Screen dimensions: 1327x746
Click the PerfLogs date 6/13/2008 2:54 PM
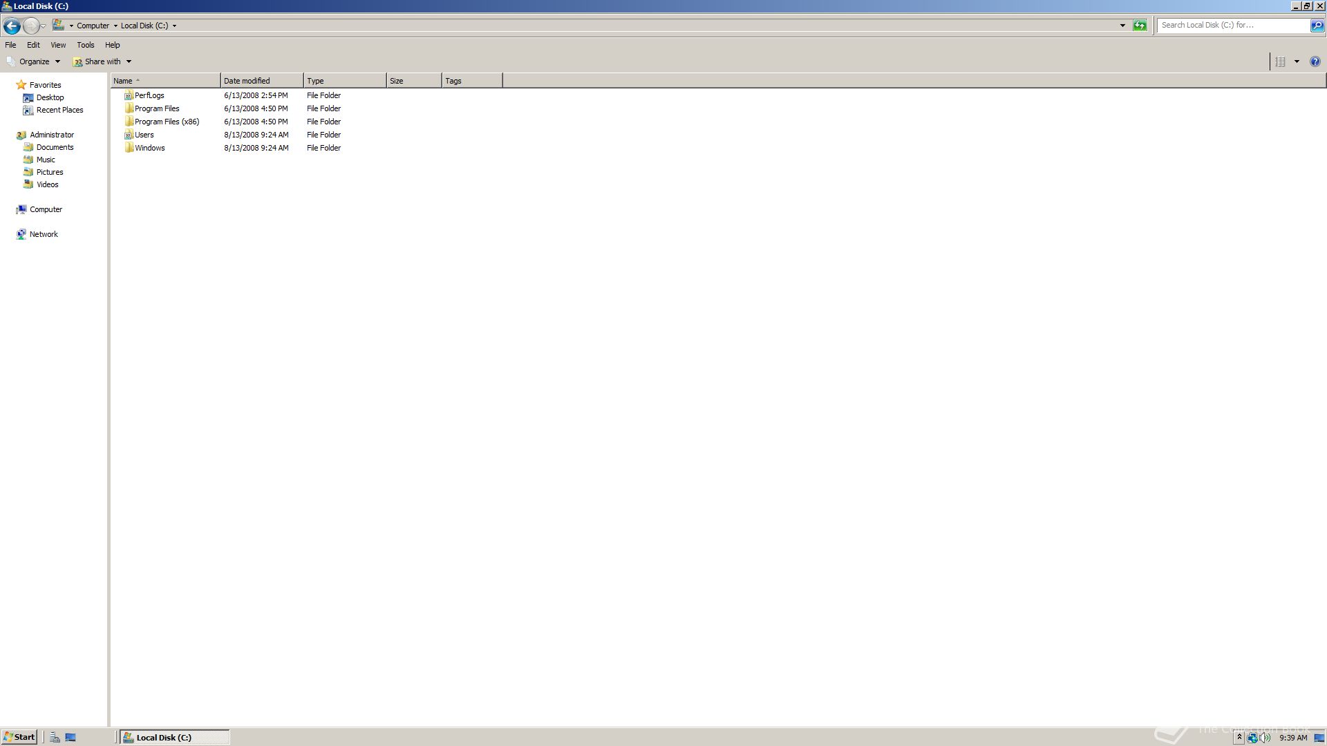pyautogui.click(x=256, y=95)
